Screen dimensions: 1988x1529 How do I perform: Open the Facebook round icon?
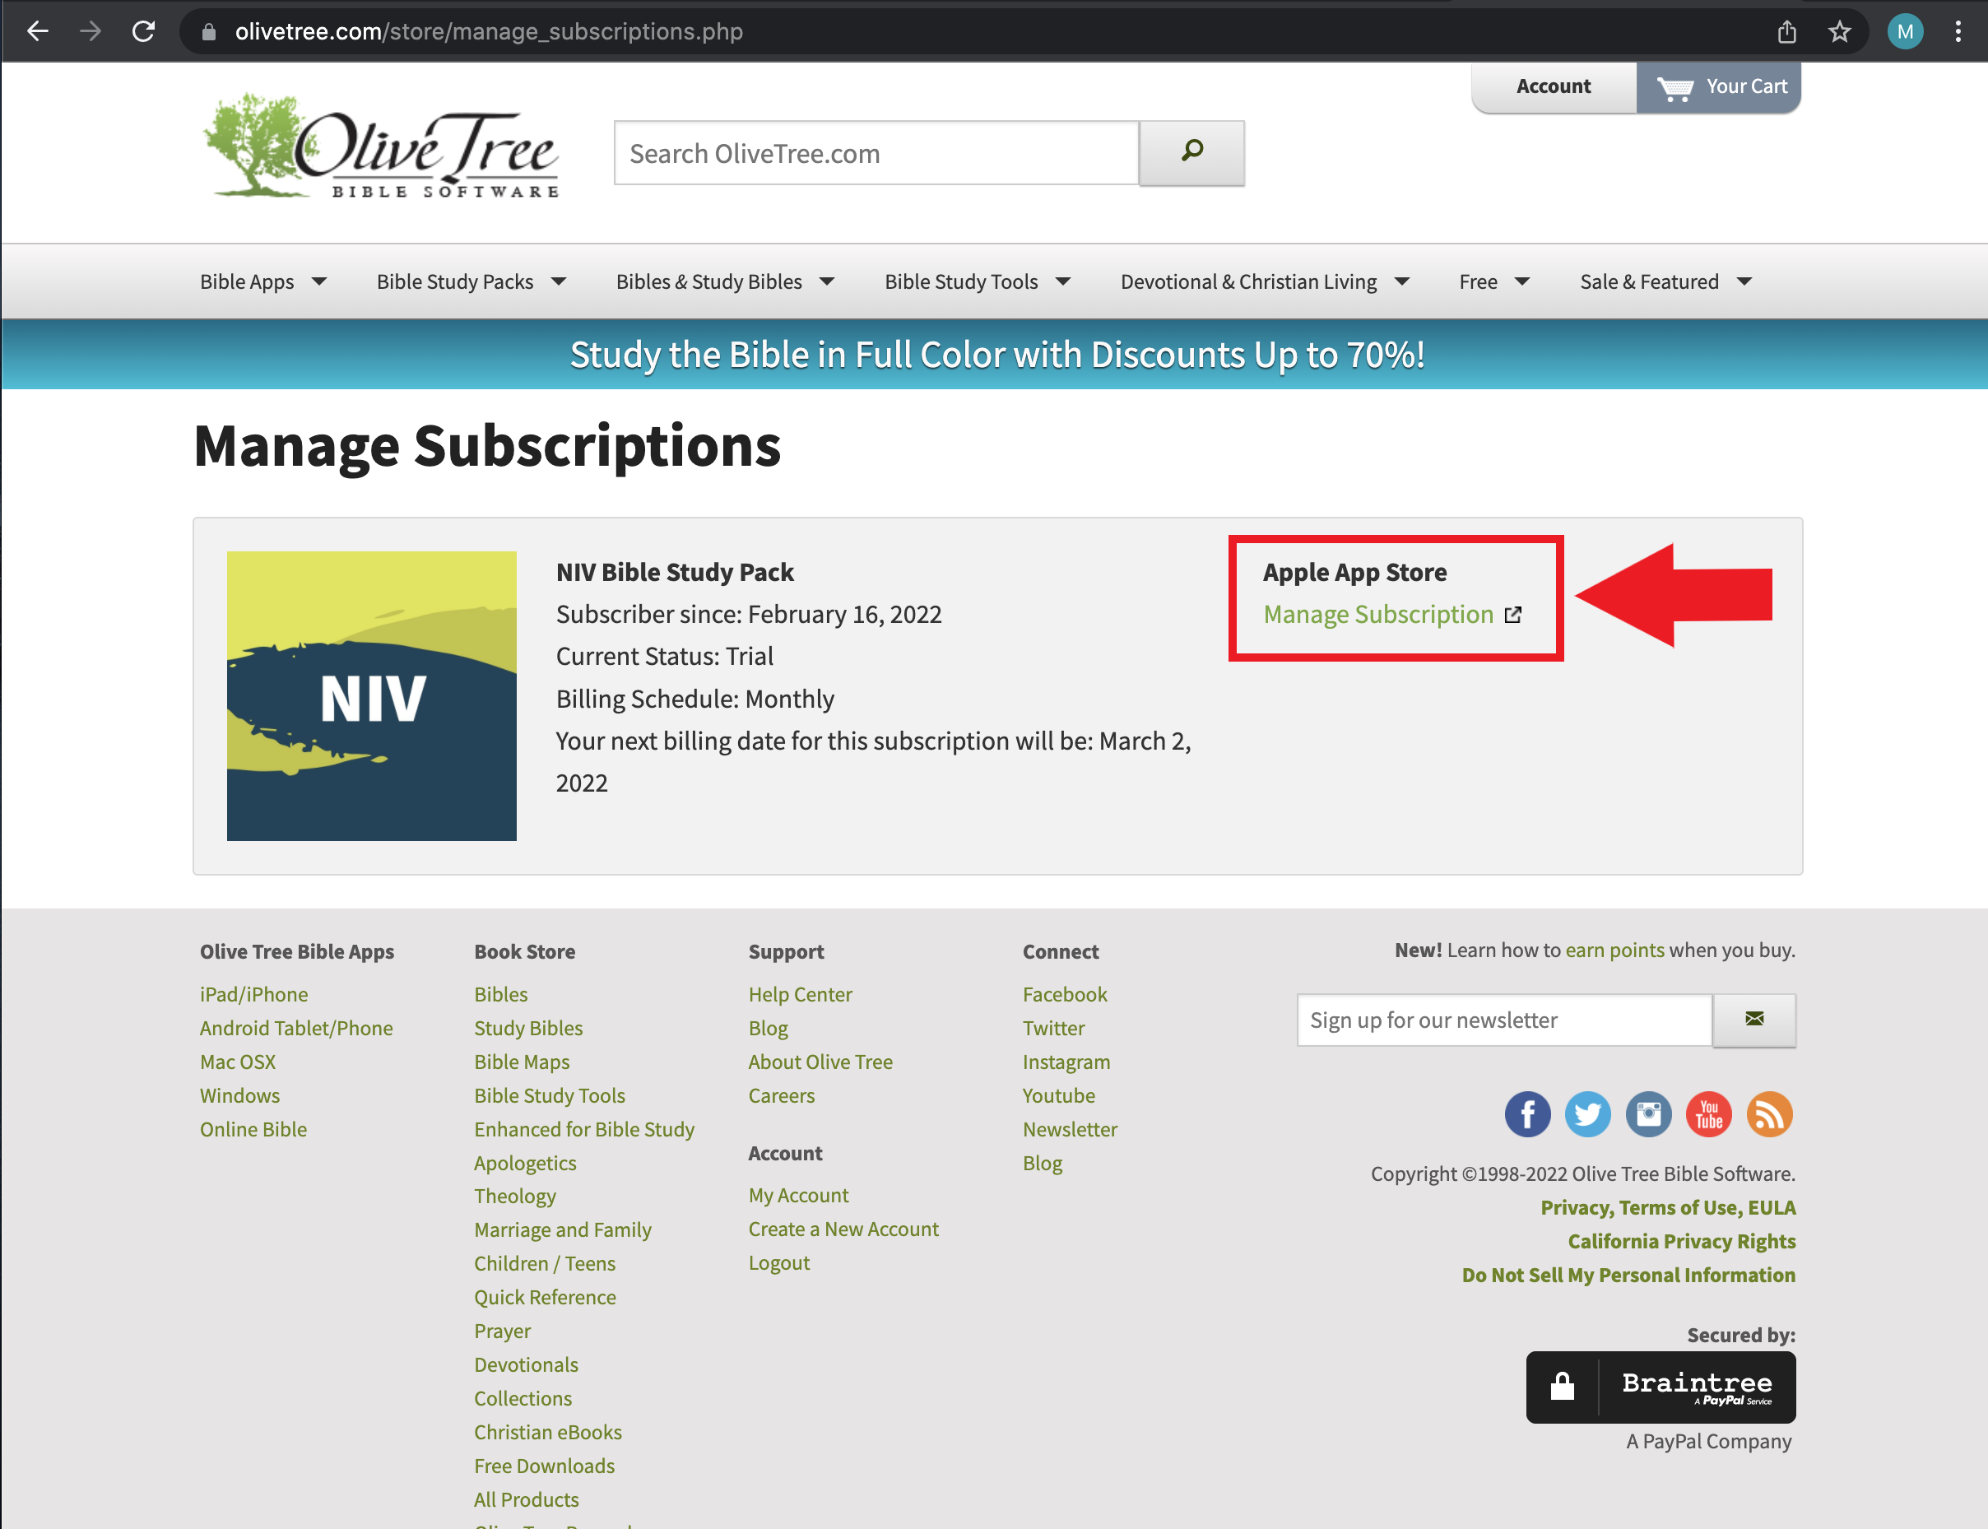click(x=1528, y=1114)
